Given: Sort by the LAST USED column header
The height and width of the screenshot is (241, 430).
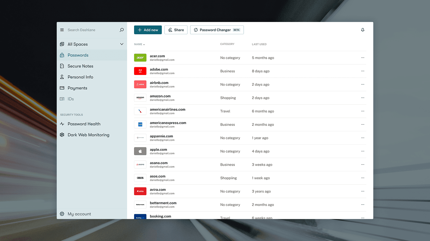Looking at the screenshot, I should [x=259, y=44].
